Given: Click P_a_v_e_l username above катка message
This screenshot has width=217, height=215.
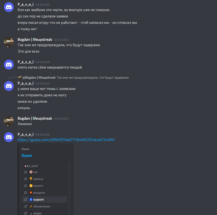Looking at the screenshot, I should [x=25, y=62].
